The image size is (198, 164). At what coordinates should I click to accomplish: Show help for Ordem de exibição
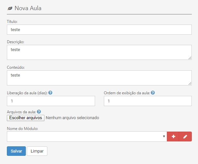(x=153, y=93)
